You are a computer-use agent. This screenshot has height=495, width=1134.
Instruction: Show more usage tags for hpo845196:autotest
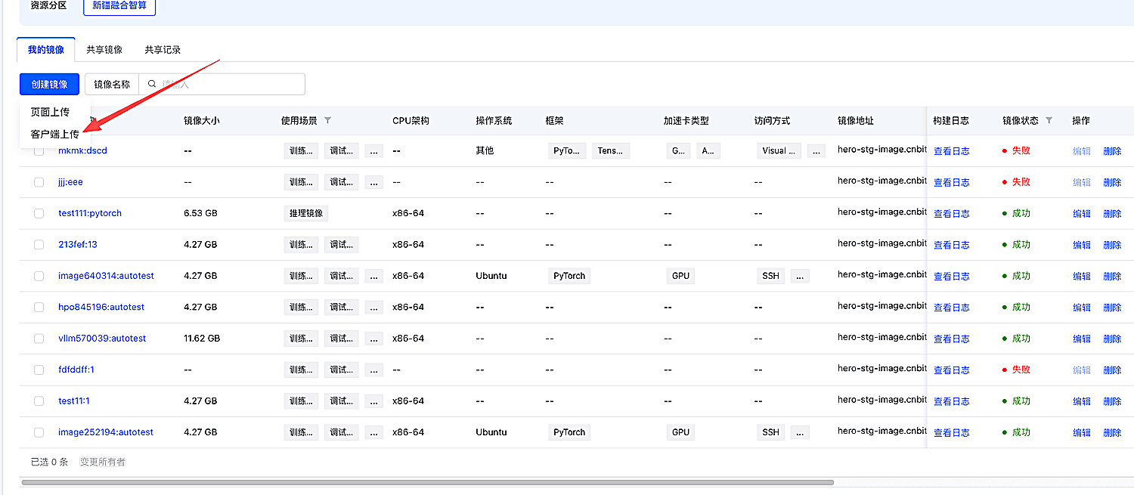click(374, 307)
